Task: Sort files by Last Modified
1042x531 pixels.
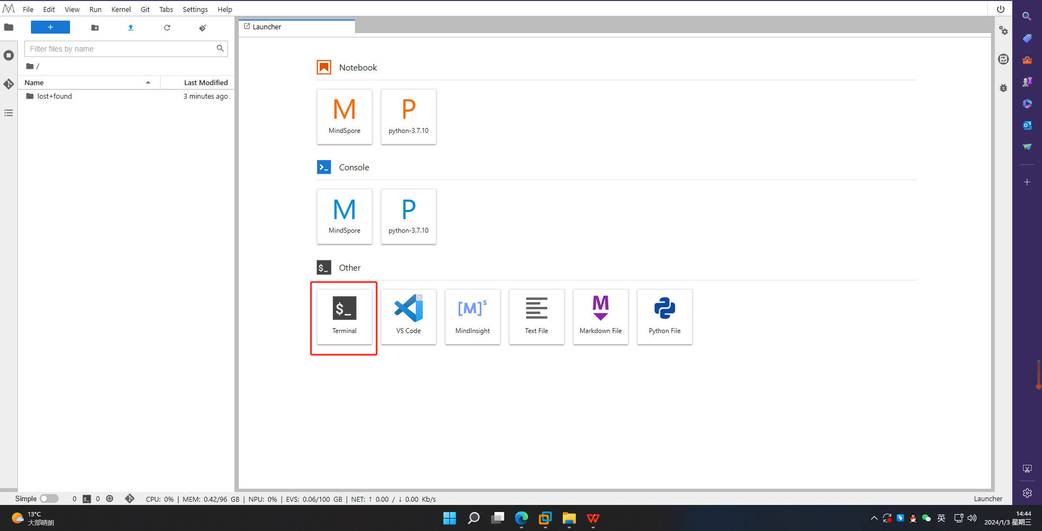Action: [x=198, y=82]
